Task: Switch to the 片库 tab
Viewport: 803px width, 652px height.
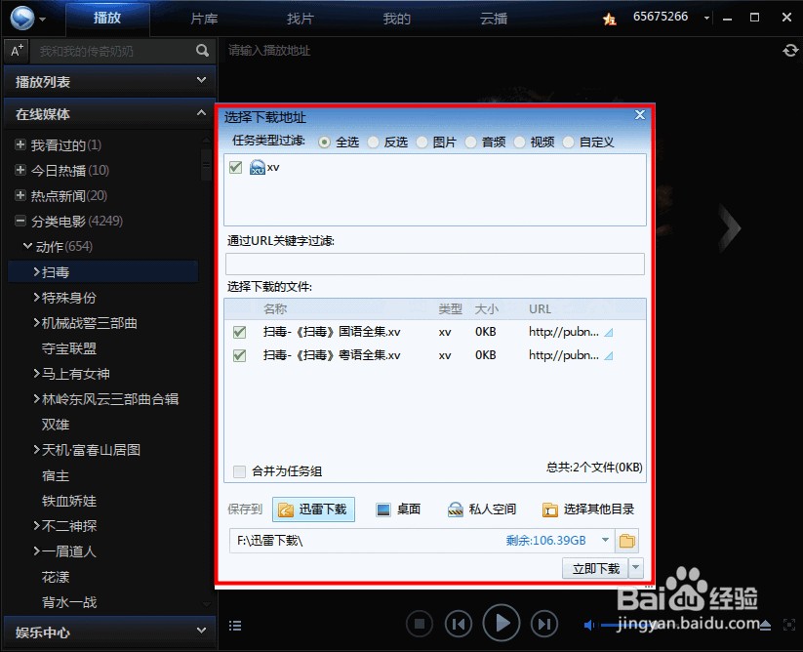Action: (204, 19)
